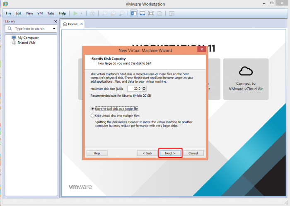Click the green Power On play icon
This screenshot has width=290, height=206.
coord(75,13)
